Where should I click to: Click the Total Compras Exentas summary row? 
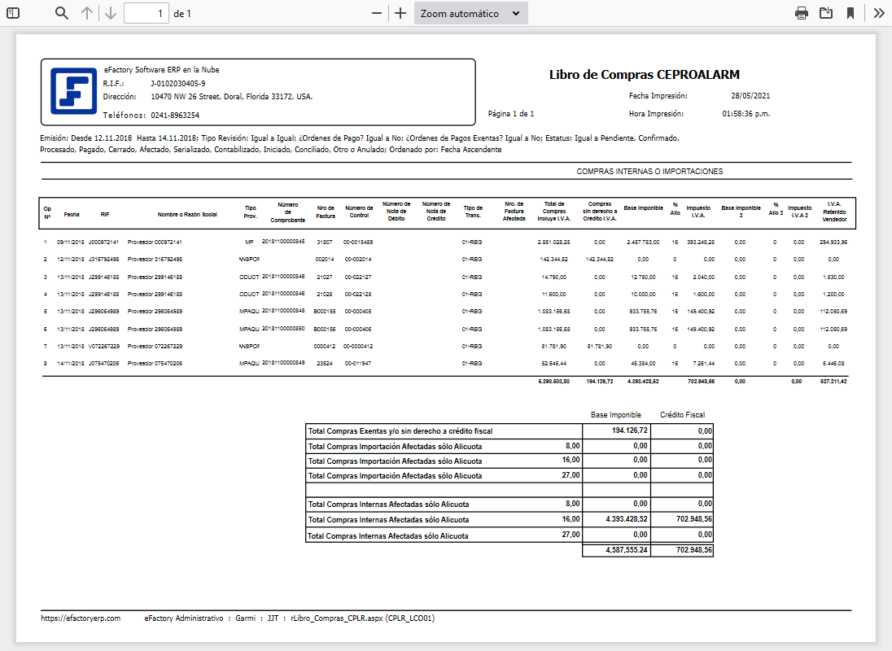point(400,430)
